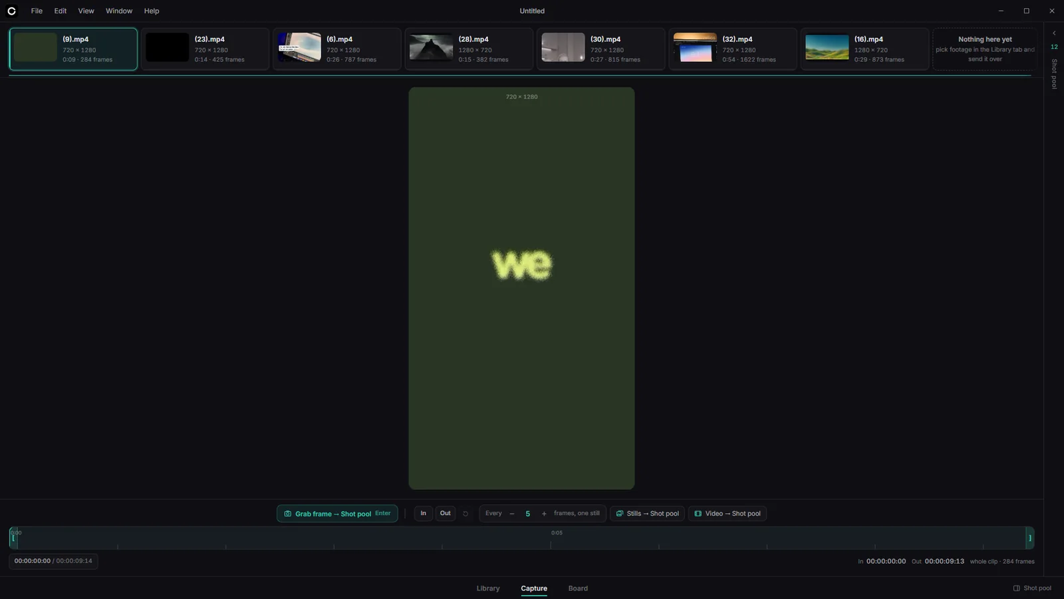Pick the (30).mp4 clip
This screenshot has height=599, width=1064.
click(601, 49)
